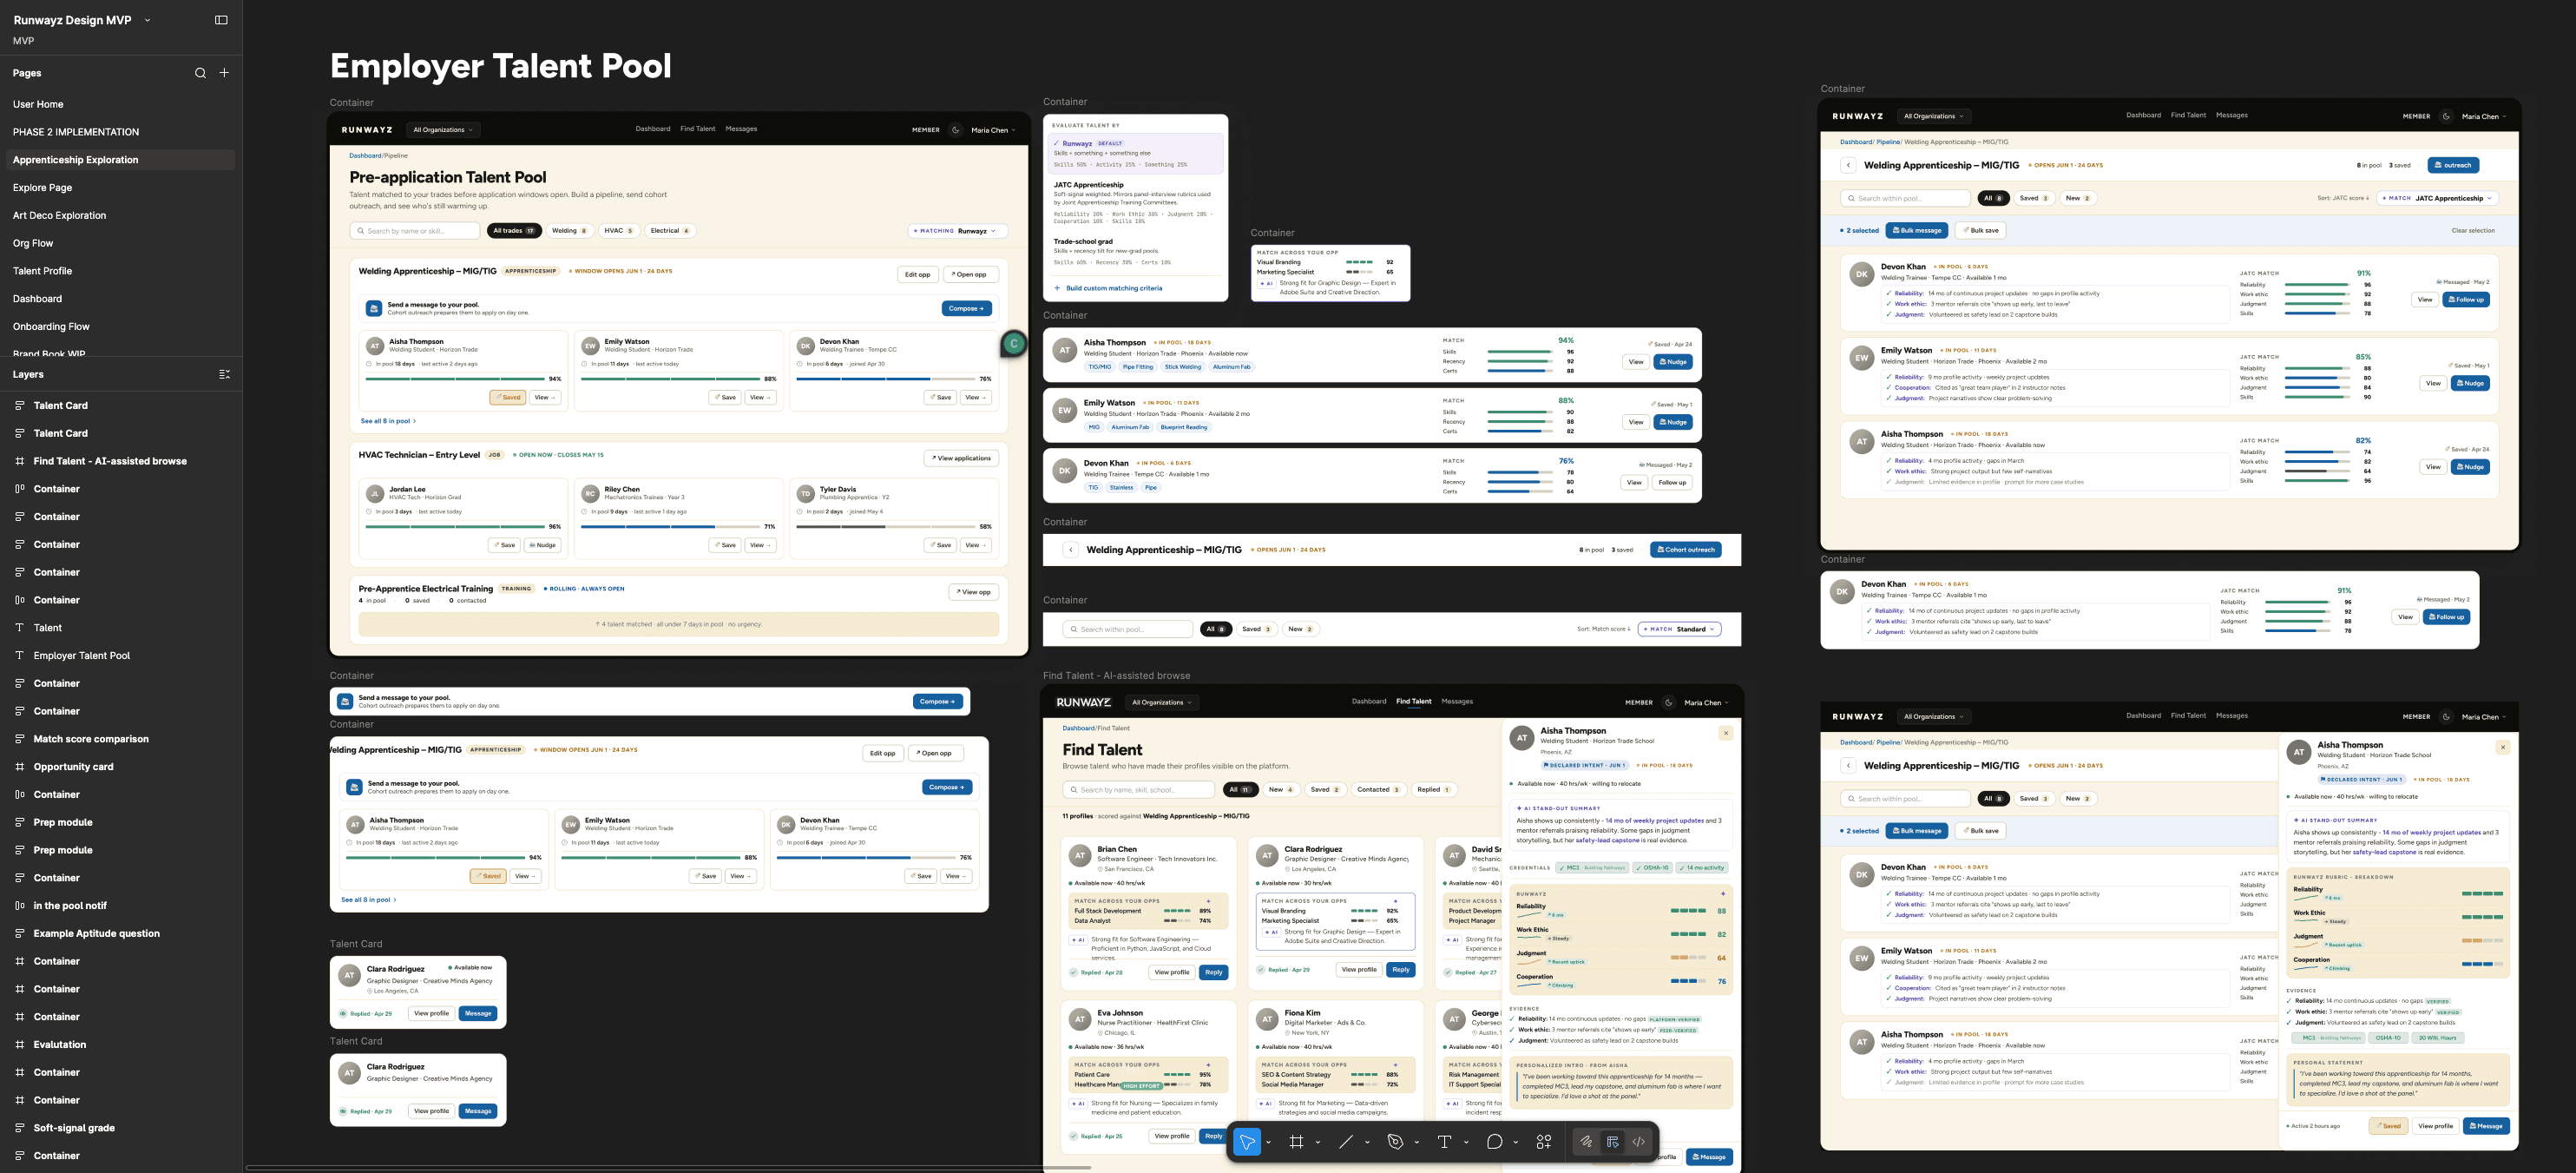The image size is (2576, 1173).
Task: Select the Electrical trade filter chip
Action: [670, 231]
